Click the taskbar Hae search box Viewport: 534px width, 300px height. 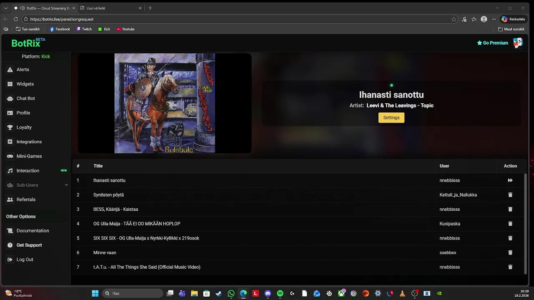133,293
